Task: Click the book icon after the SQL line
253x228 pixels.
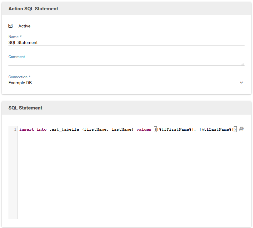Action: (241, 129)
